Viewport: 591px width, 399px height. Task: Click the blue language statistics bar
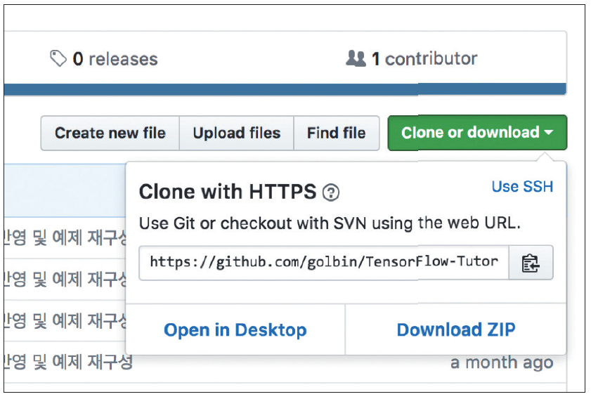pos(285,89)
